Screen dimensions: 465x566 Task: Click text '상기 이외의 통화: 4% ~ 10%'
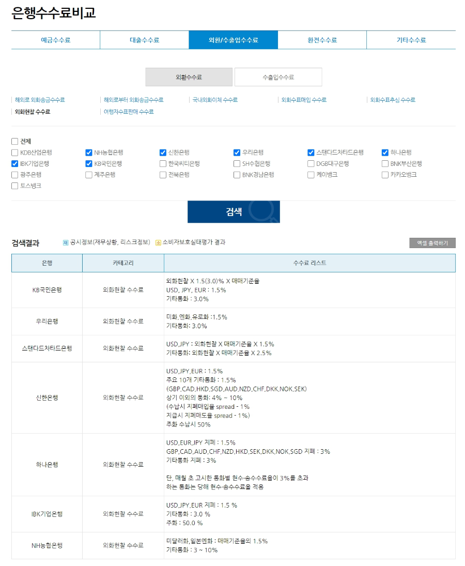point(204,398)
